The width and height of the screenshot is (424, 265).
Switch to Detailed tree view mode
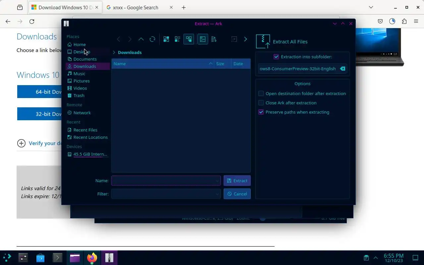click(x=189, y=39)
